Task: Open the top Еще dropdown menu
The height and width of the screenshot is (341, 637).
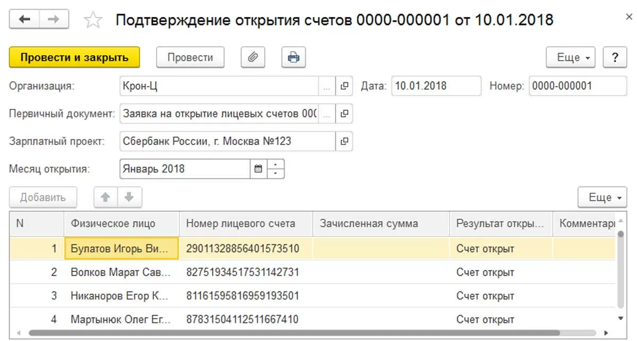Action: pos(571,57)
